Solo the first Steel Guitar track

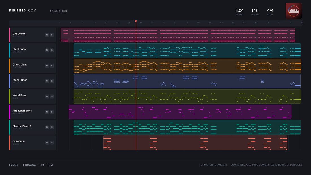52,50
